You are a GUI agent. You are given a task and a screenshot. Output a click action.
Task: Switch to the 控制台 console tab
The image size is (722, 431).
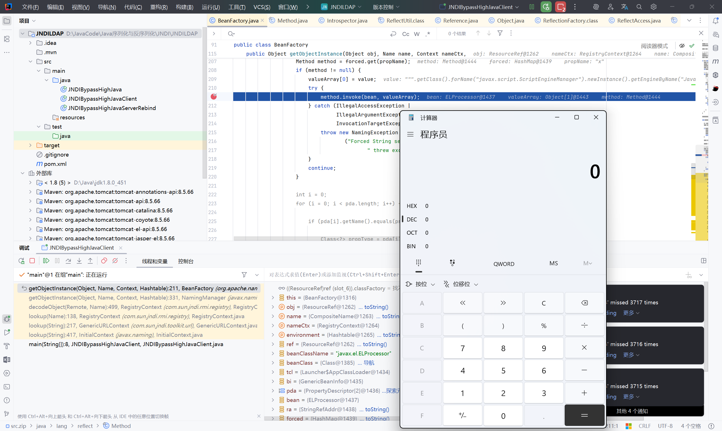pos(186,261)
